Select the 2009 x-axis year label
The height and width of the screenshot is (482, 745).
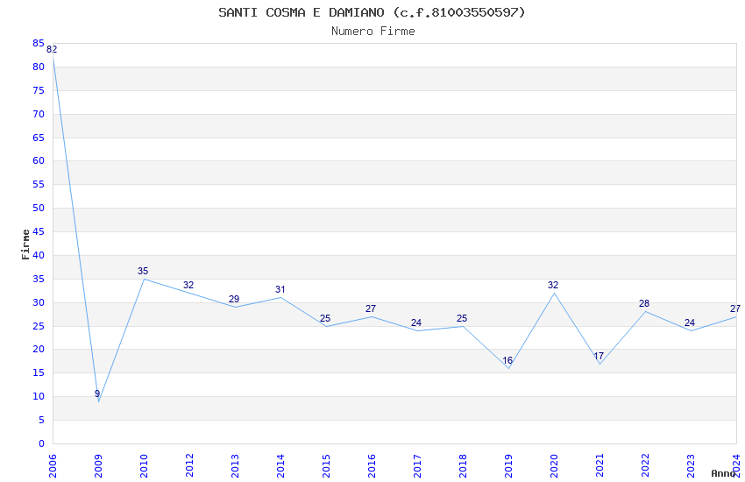pyautogui.click(x=98, y=466)
